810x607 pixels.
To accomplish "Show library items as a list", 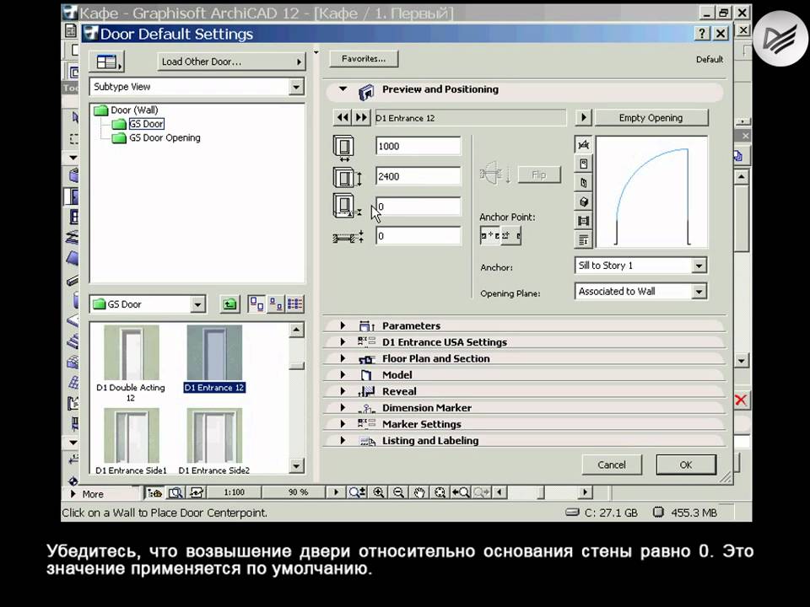I will click(x=294, y=304).
